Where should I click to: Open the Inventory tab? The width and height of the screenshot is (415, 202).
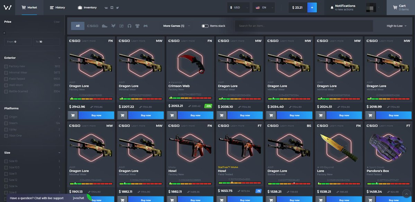[x=87, y=7]
